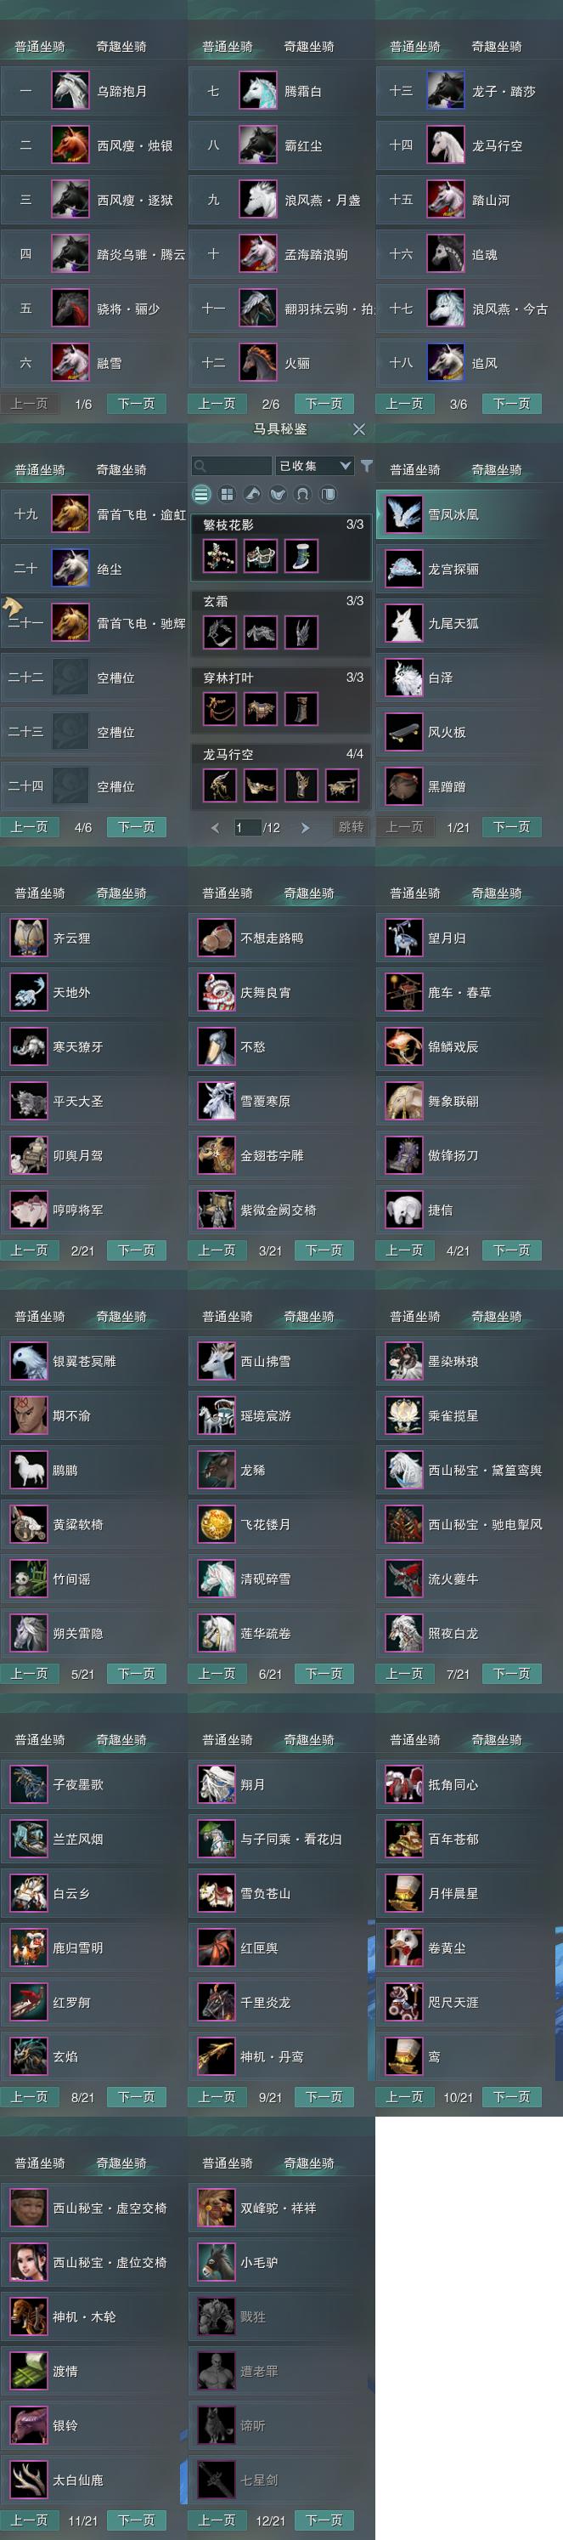Click the saddle category filter icon
The image size is (563, 2540).
[278, 494]
